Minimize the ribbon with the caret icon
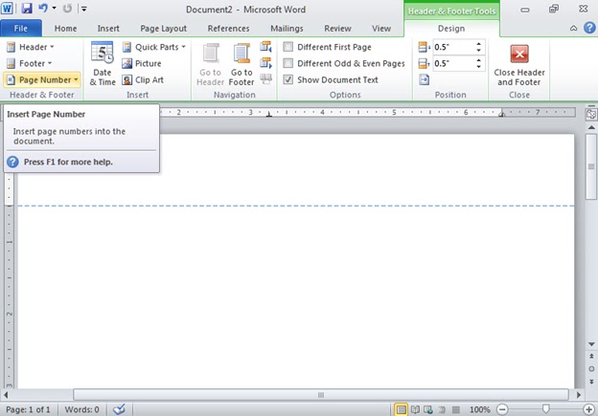This screenshot has width=598, height=416. 573,28
